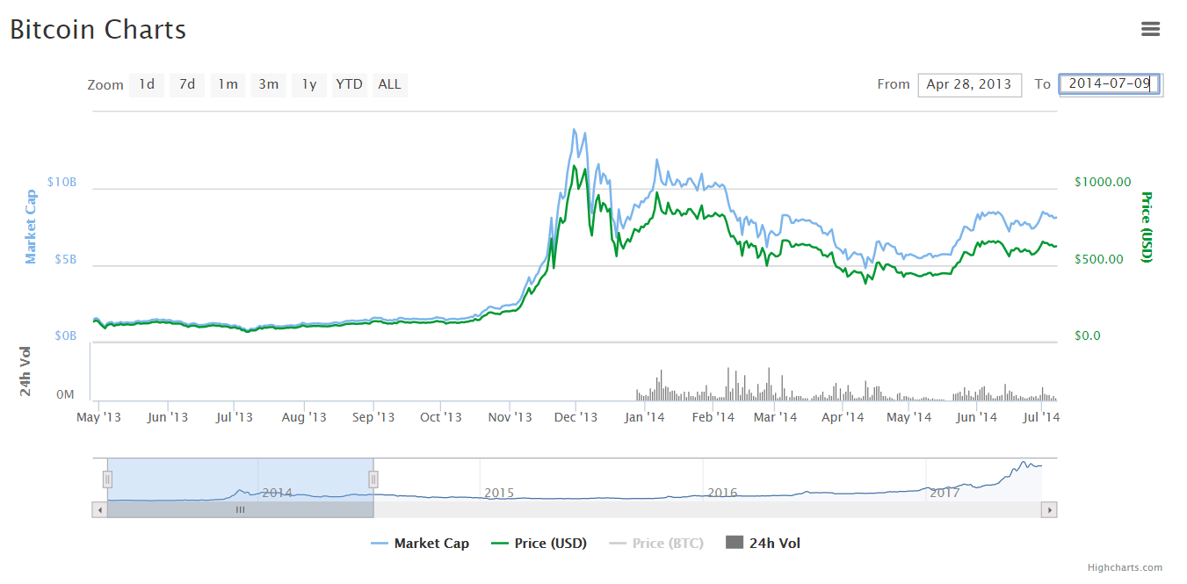1187x584 pixels.
Task: Toggle the 24h Vol legend series
Action: [764, 543]
